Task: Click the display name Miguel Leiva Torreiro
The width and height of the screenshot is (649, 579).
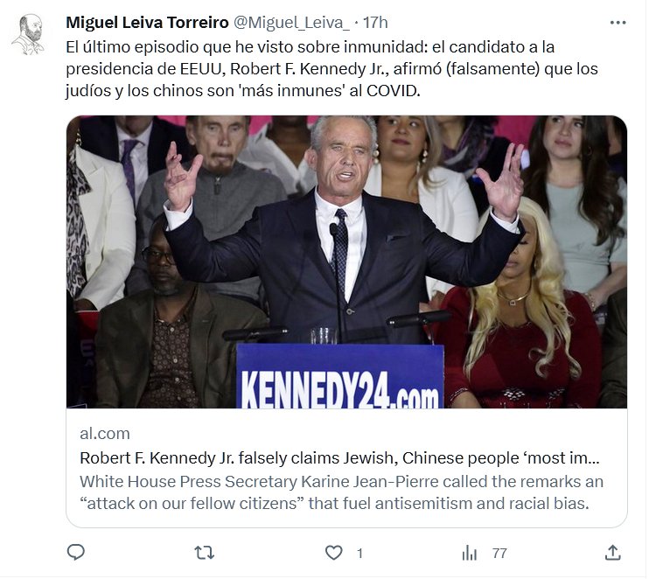Action: coord(145,21)
